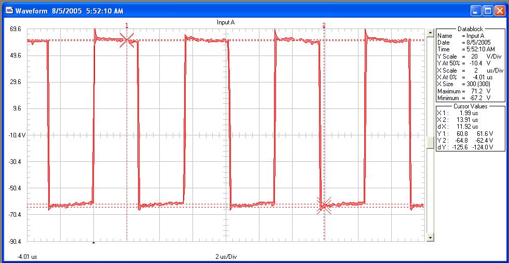Click the '9.6' Y-axis label
Screen dimensions: 509x263
17,108
